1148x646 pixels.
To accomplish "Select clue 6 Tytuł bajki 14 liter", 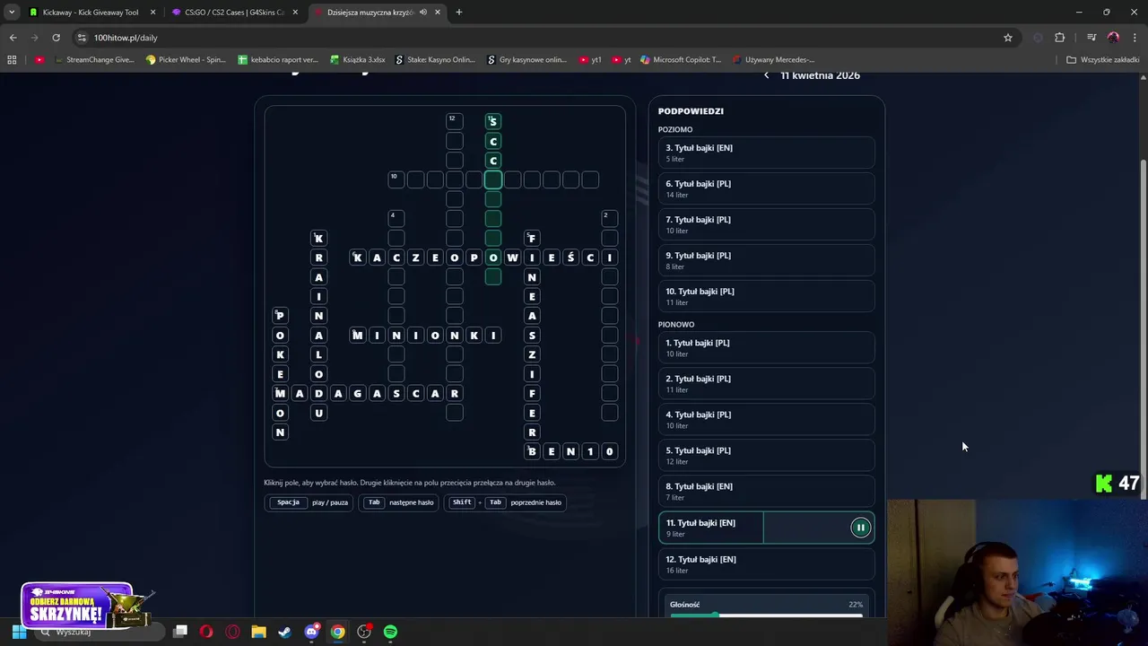I will pyautogui.click(x=766, y=188).
